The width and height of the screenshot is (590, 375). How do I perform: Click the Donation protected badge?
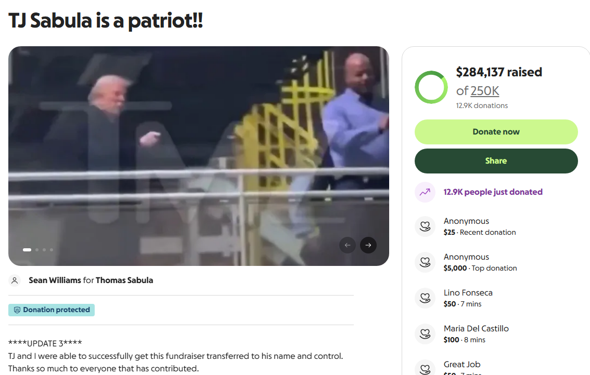pyautogui.click(x=52, y=310)
